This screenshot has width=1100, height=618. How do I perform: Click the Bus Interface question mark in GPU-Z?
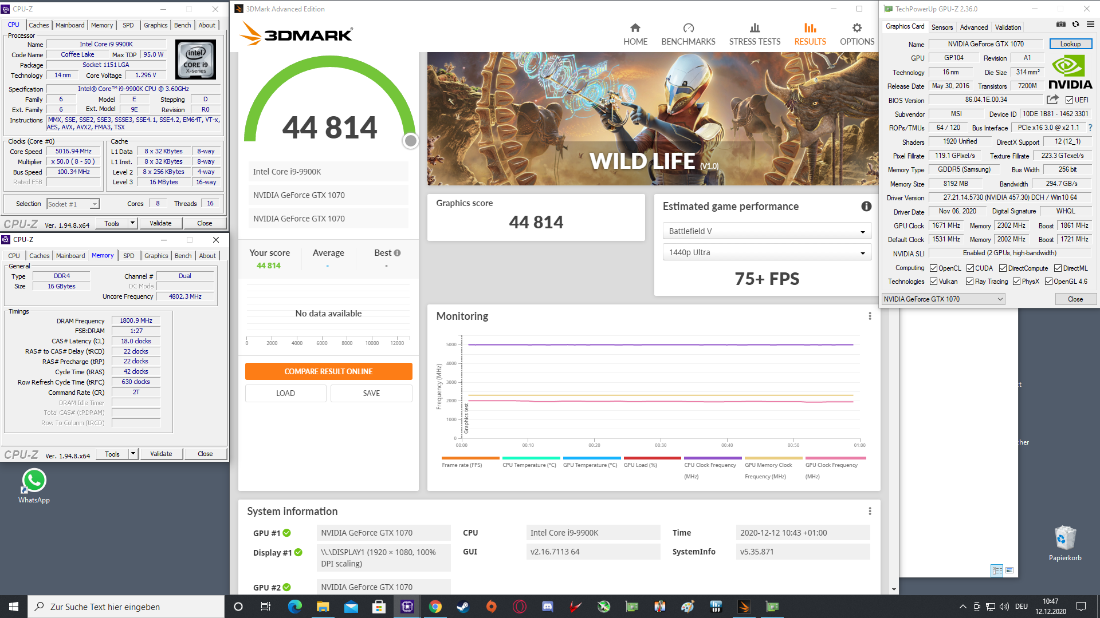[x=1090, y=128]
